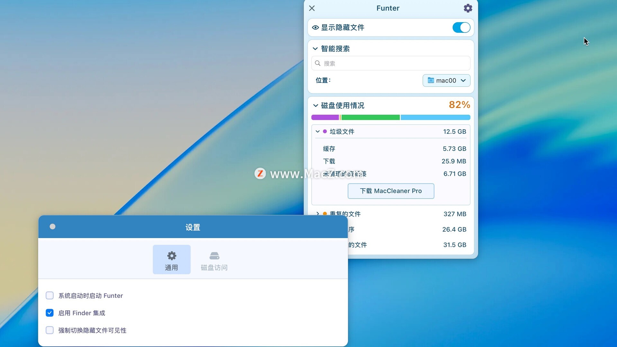617x347 pixels.
Task: Open Funter settings gear icon
Action: pyautogui.click(x=468, y=8)
